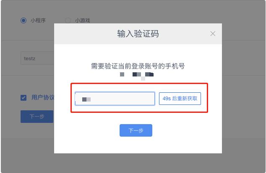
Task: Click the dimmed backdrop below the dialog
Action: (x=138, y=163)
